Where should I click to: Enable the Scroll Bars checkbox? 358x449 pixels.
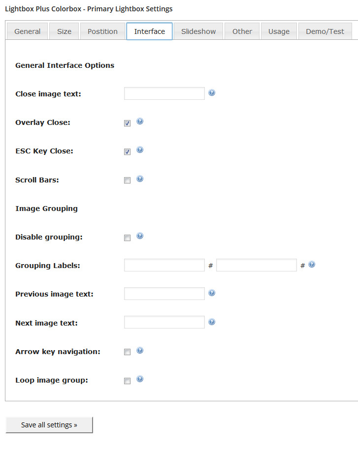(127, 180)
